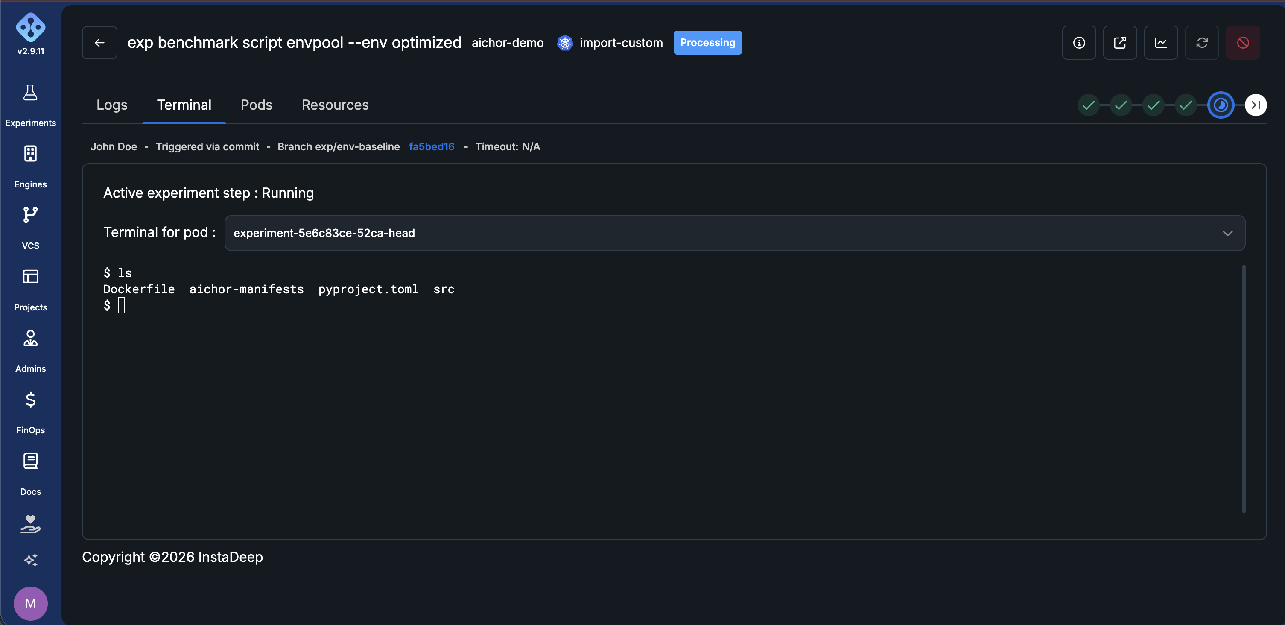Expand the Terminal for pod dropdown
The height and width of the screenshot is (625, 1285).
734,233
